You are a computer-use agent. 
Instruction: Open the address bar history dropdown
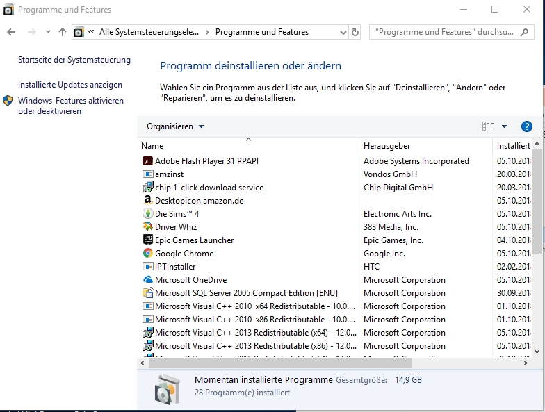tap(343, 32)
